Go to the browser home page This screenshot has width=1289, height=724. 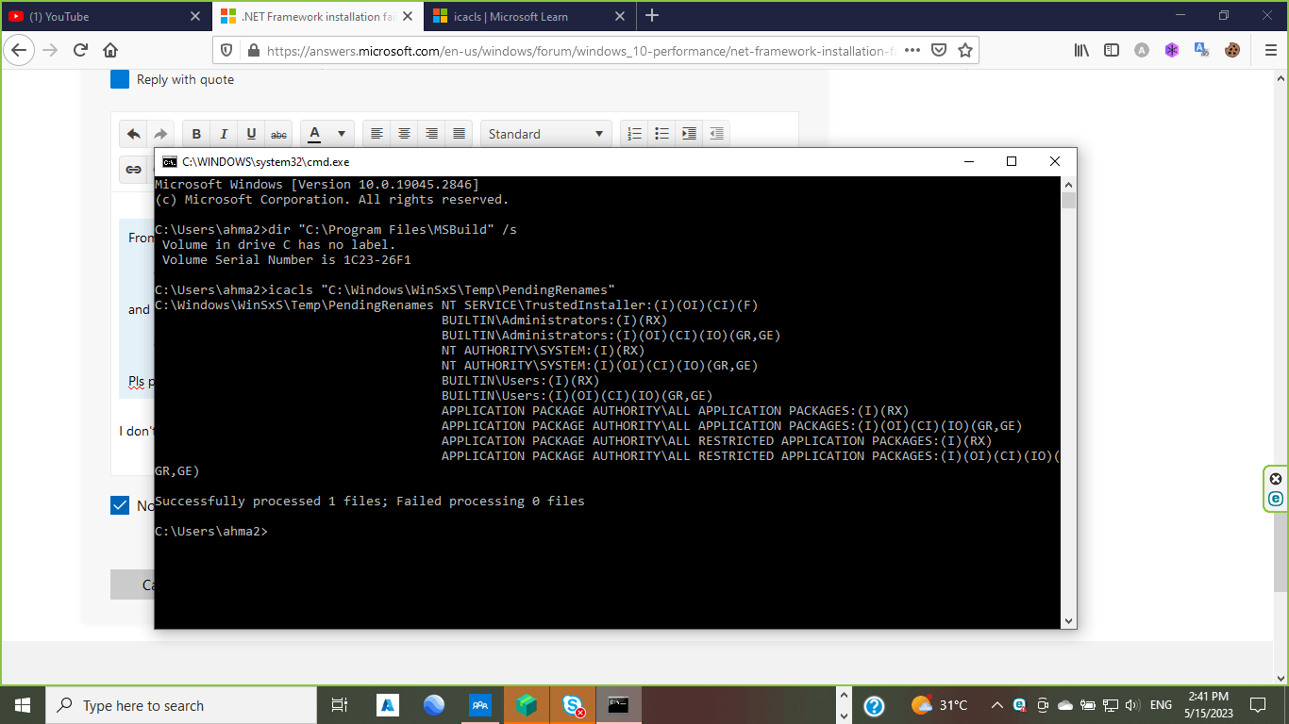pos(110,50)
